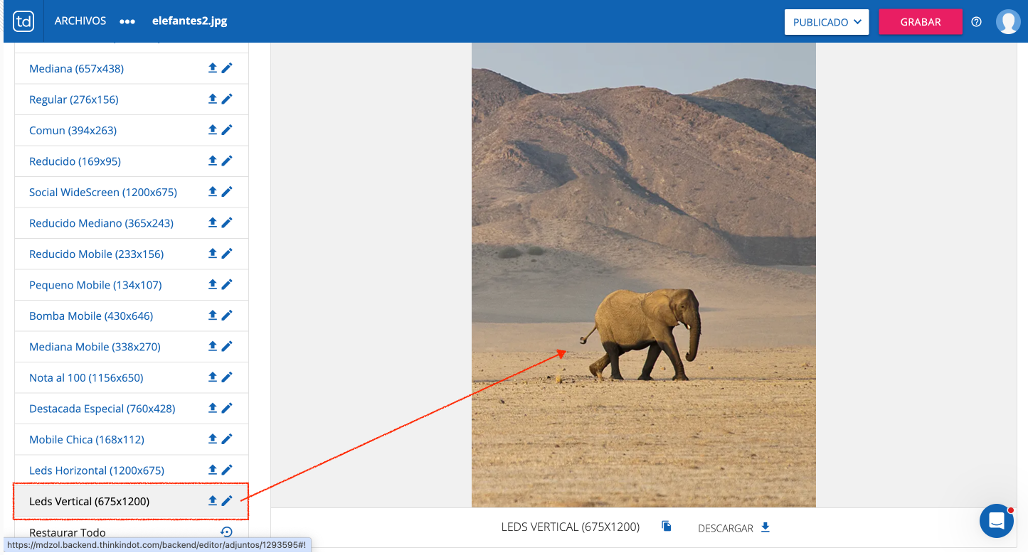
Task: Click pencil icon for Leds Vertical (675x1200)
Action: [x=227, y=501]
